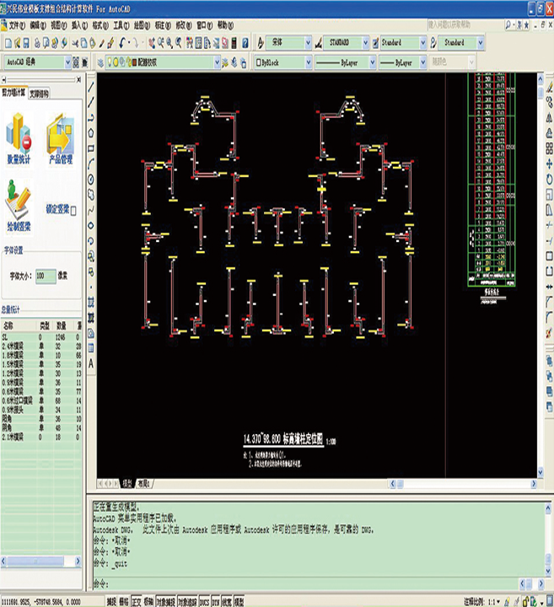Viewport: 554px width, 607px height.
Task: Toggle 正交 ortho mode in status bar
Action: (137, 603)
